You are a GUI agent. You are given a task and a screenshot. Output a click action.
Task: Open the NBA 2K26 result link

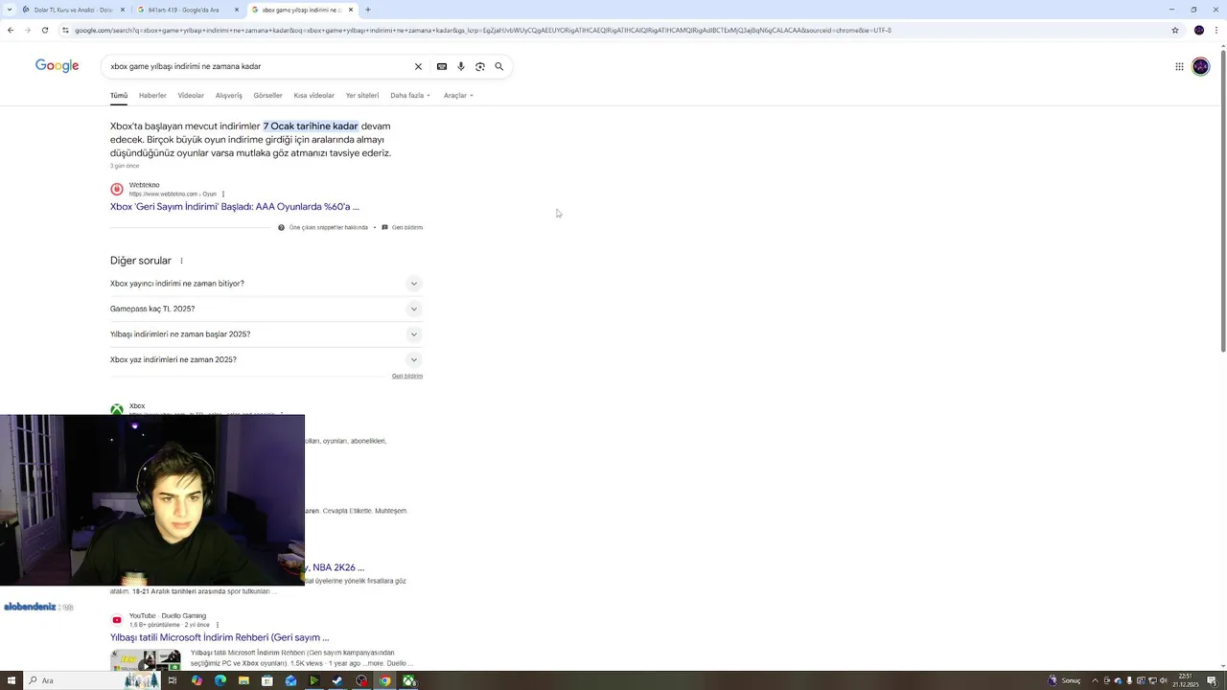(335, 567)
